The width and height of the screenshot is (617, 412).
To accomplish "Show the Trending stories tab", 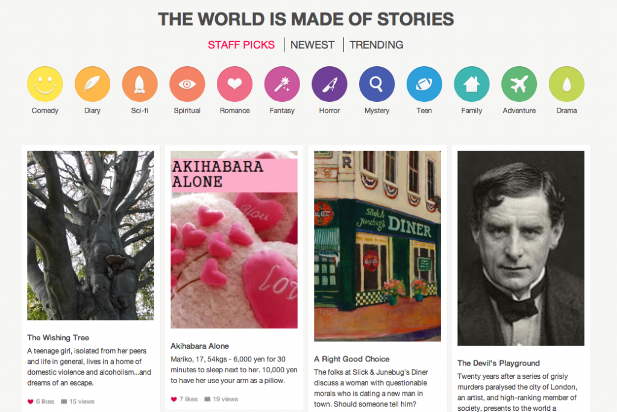I will coord(377,45).
